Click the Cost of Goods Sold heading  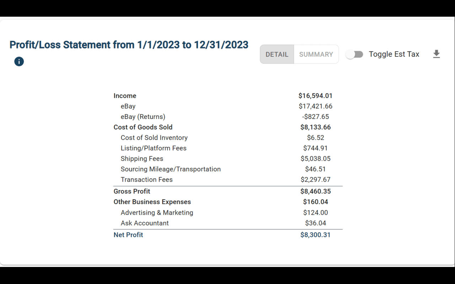[143, 127]
